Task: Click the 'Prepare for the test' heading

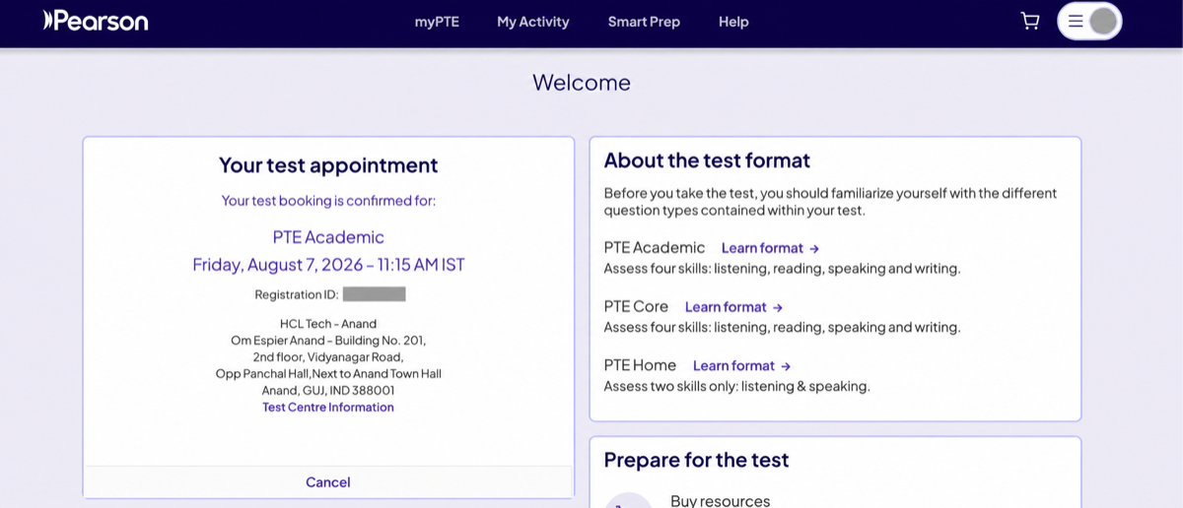Action: (x=696, y=460)
